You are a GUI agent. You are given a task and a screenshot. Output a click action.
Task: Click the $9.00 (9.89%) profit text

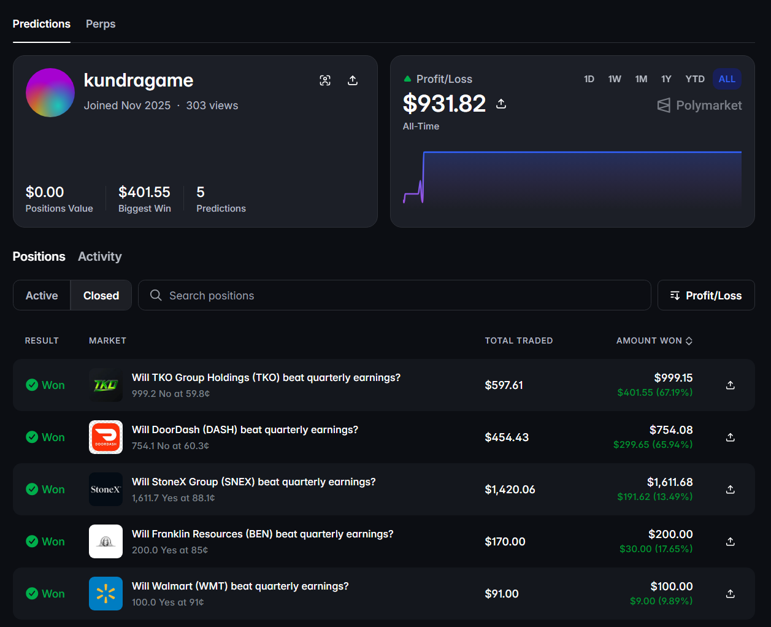tap(661, 601)
